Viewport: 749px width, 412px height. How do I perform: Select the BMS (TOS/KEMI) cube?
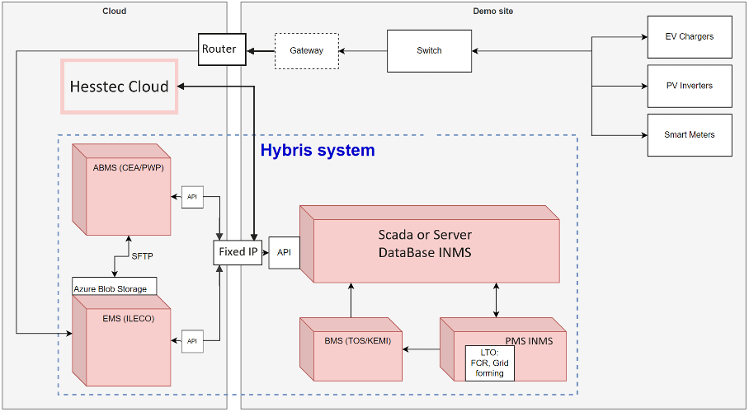coord(351,349)
